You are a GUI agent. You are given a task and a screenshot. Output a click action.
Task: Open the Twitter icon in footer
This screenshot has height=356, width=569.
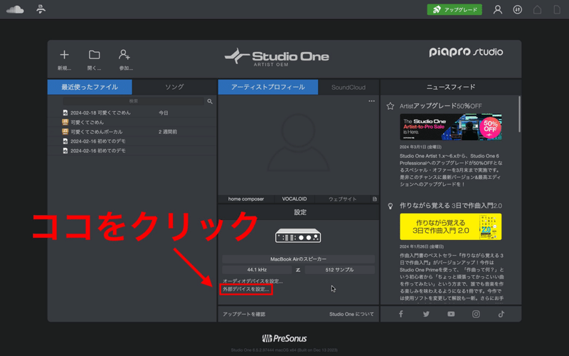coord(426,314)
